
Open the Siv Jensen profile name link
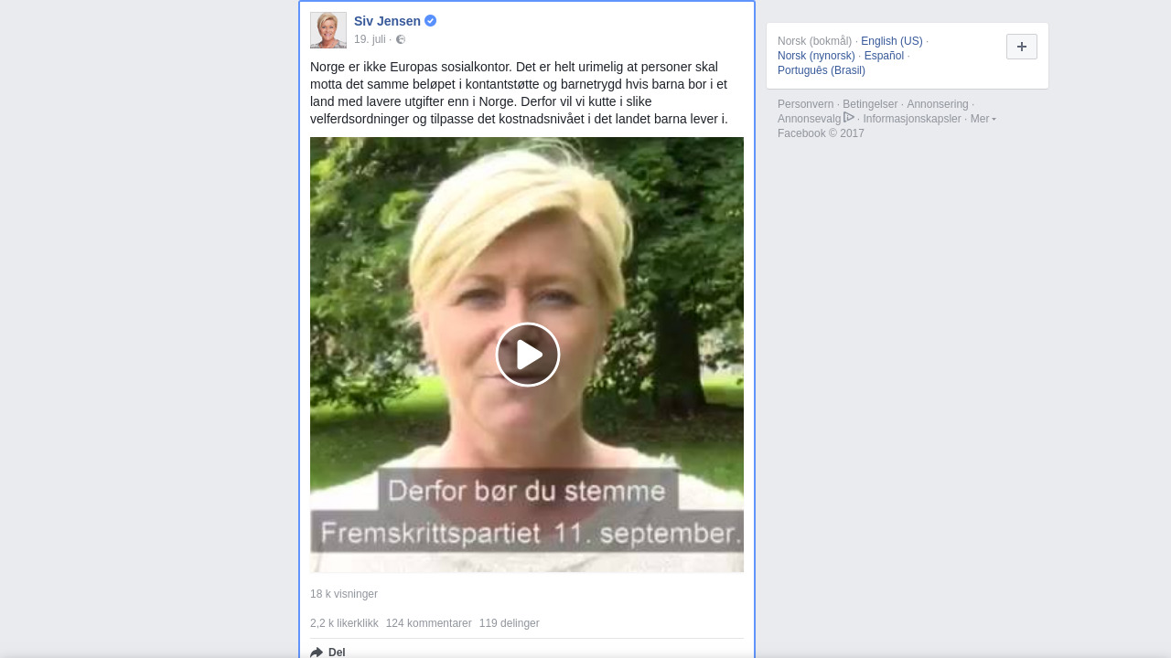tap(387, 21)
